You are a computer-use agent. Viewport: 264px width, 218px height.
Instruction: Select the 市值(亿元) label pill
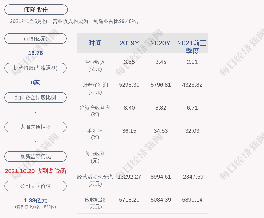35,39
